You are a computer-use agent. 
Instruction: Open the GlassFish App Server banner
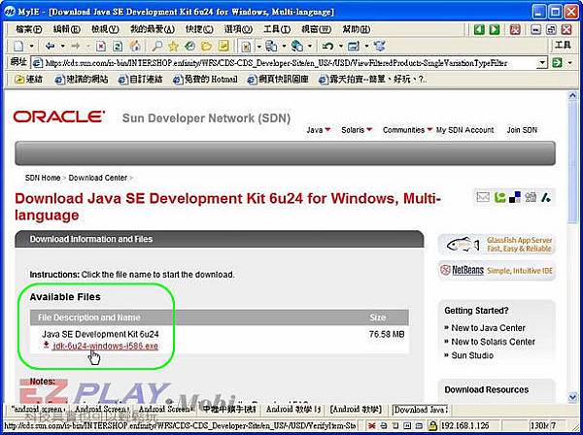click(497, 245)
